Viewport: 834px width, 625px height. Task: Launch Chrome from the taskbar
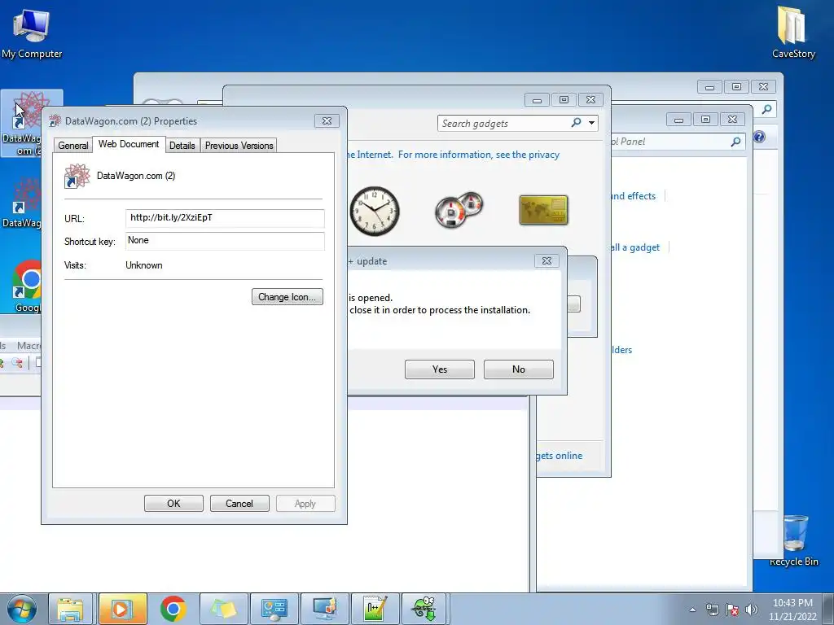pos(173,609)
